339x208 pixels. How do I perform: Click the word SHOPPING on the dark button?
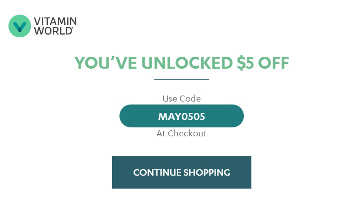(207, 173)
